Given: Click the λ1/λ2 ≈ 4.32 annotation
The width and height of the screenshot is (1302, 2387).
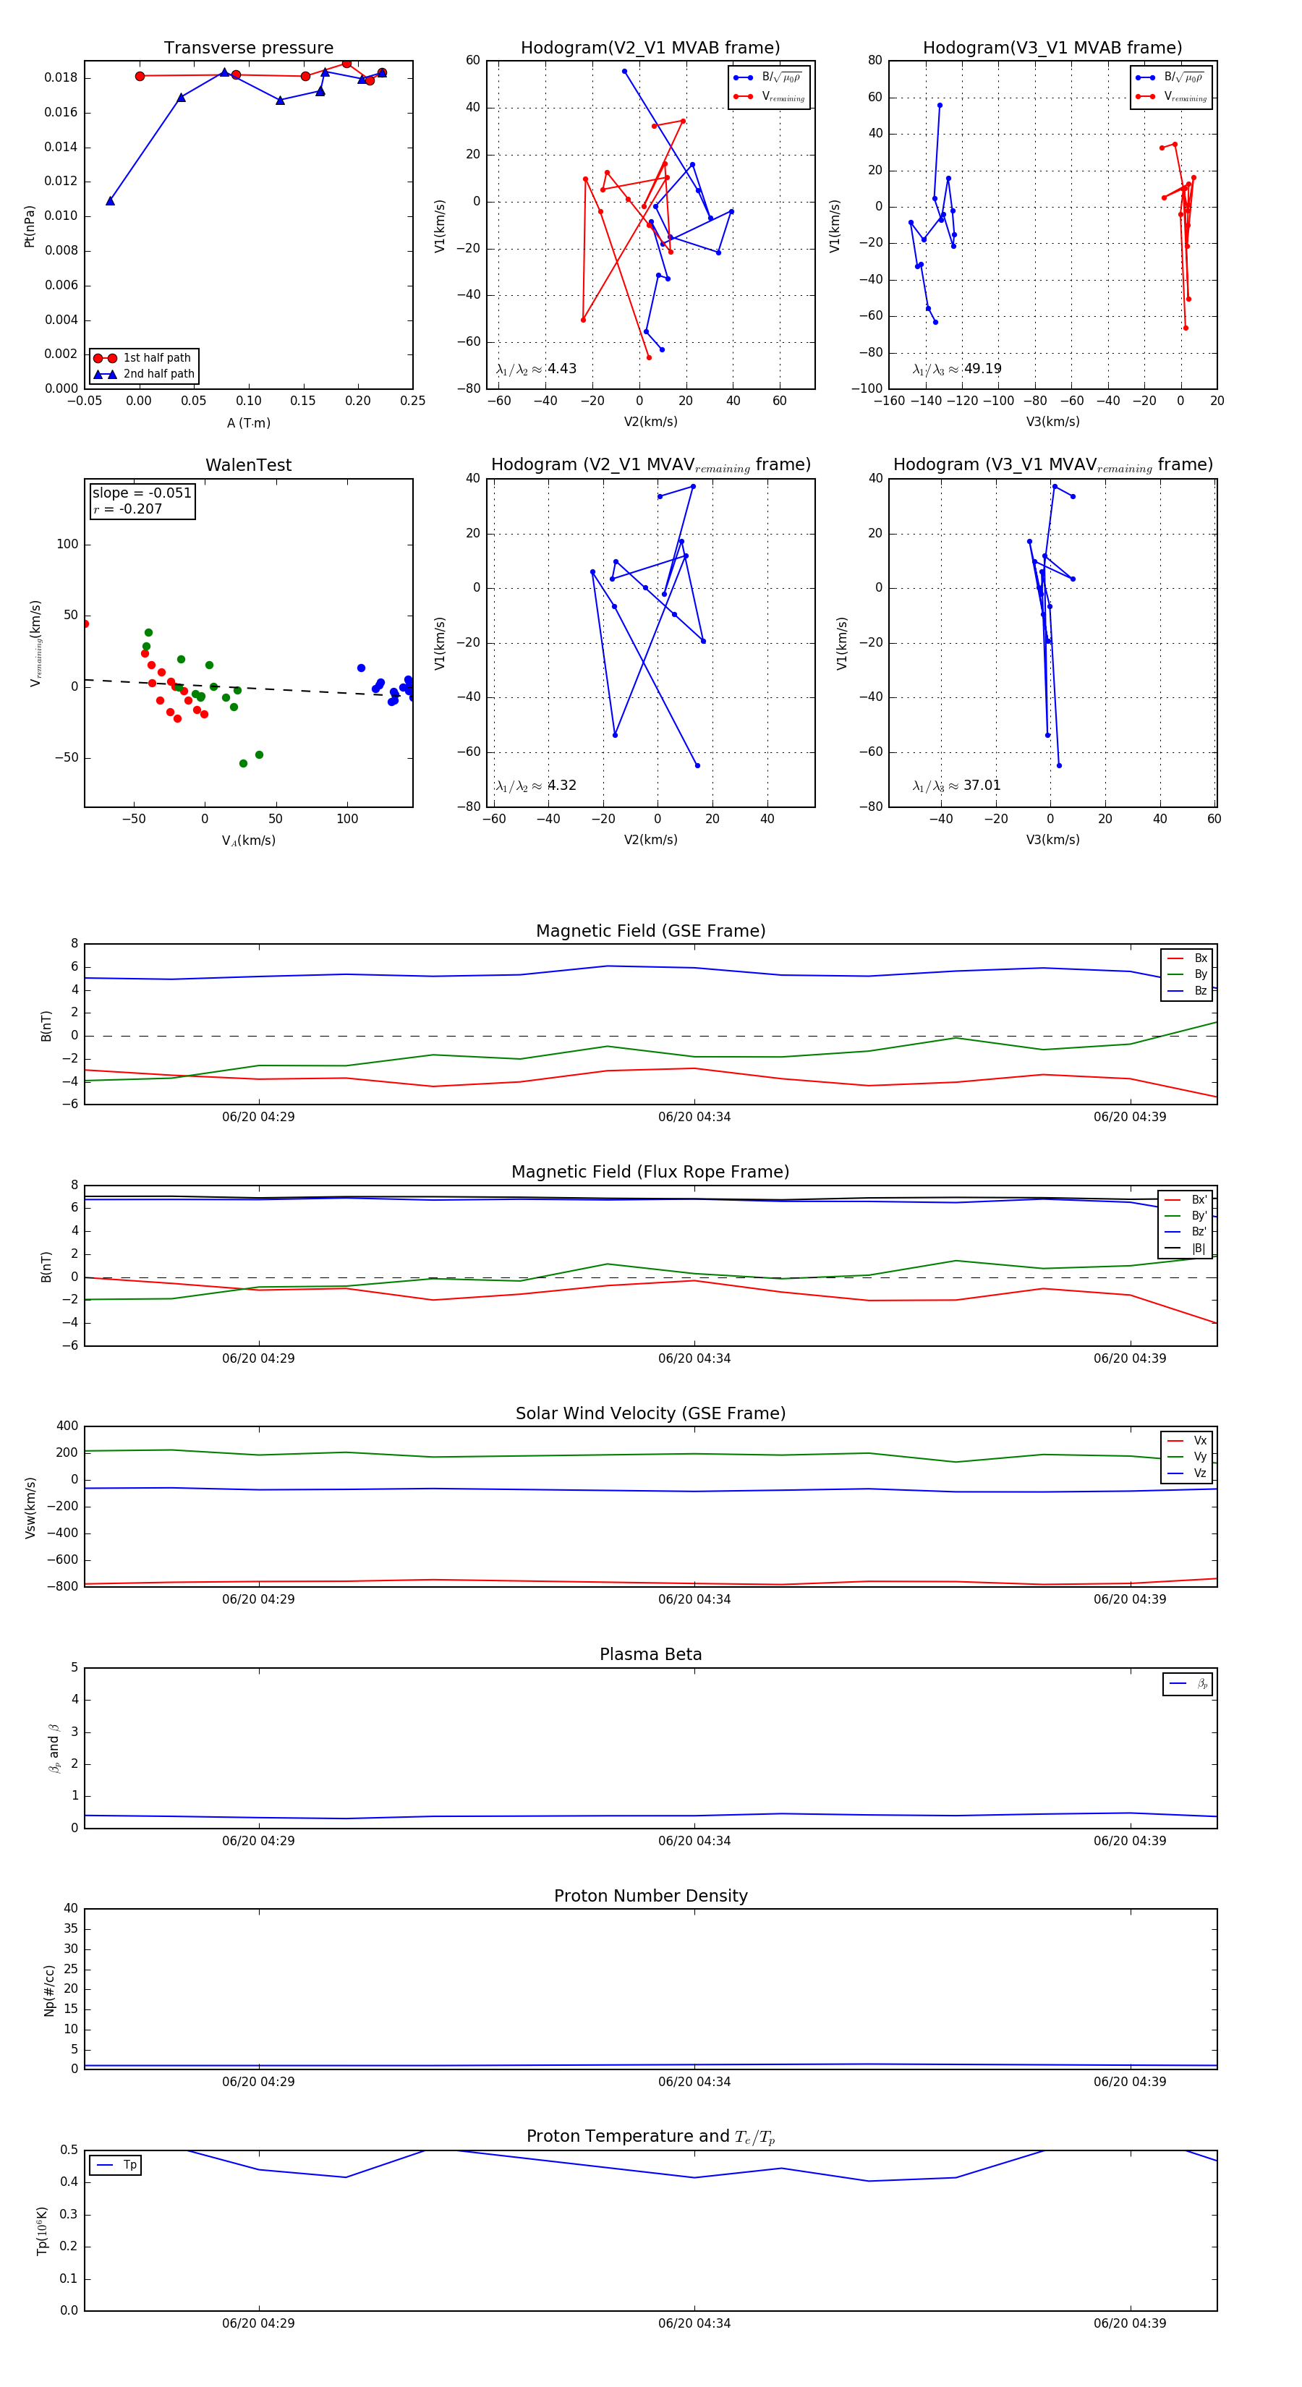Looking at the screenshot, I should (x=537, y=786).
